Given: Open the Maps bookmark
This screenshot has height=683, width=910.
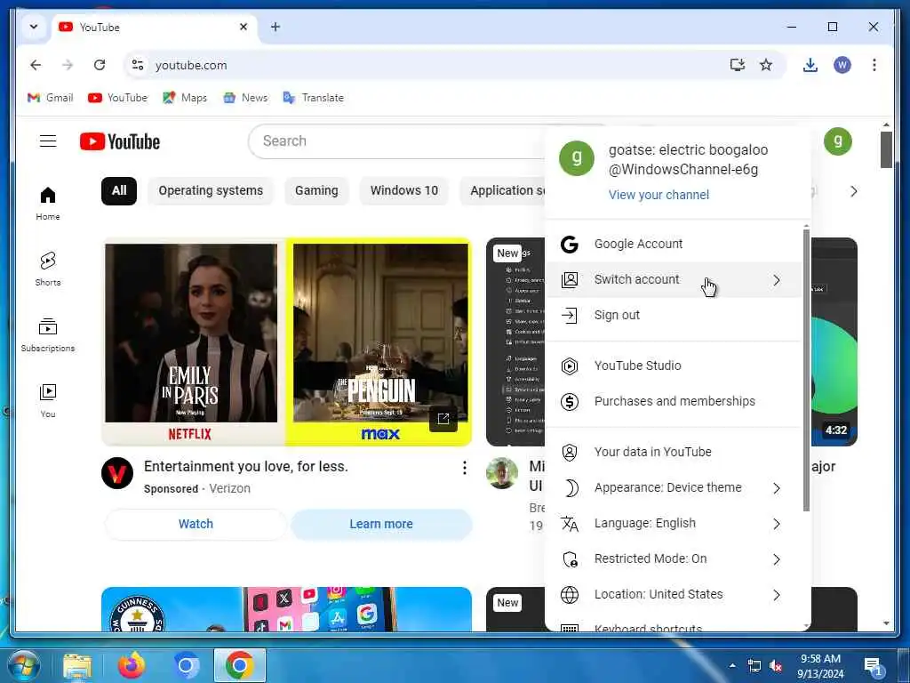Looking at the screenshot, I should click(185, 98).
